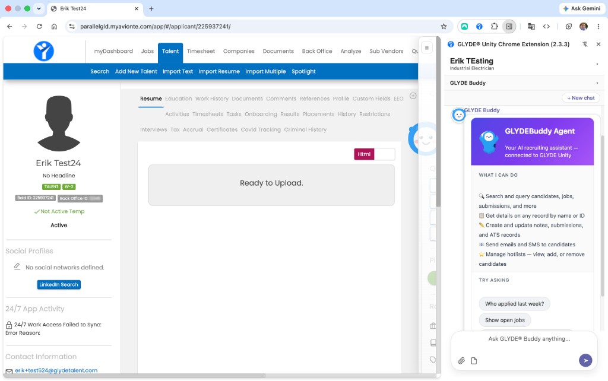Image resolution: width=608 pixels, height=381 pixels.
Task: Click the page horizontal scrollbar
Action: 134,376
